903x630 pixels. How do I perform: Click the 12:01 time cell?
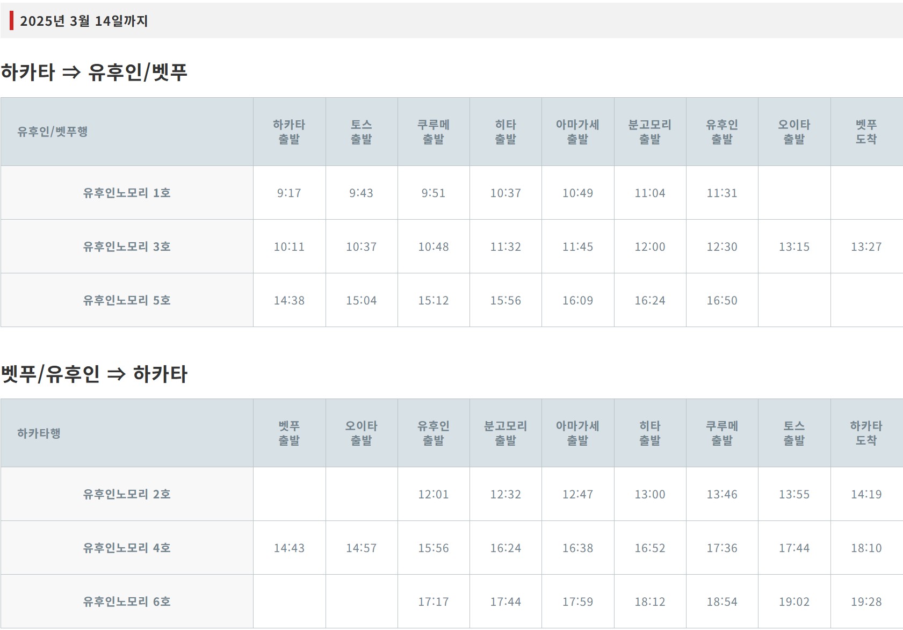pos(434,494)
